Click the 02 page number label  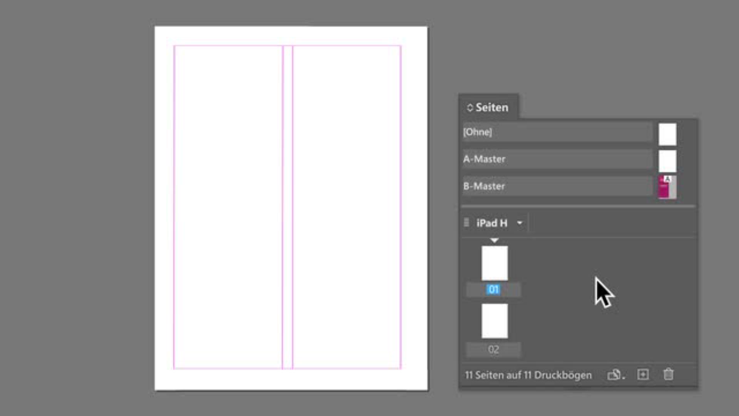493,349
